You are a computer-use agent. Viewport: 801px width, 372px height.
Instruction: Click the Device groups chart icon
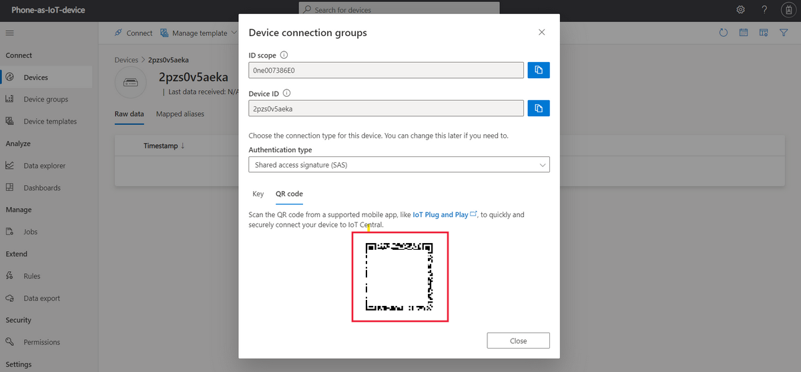10,99
